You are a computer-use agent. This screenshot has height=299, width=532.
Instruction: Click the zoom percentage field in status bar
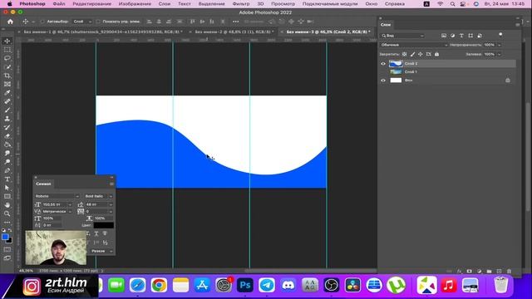tap(26, 271)
